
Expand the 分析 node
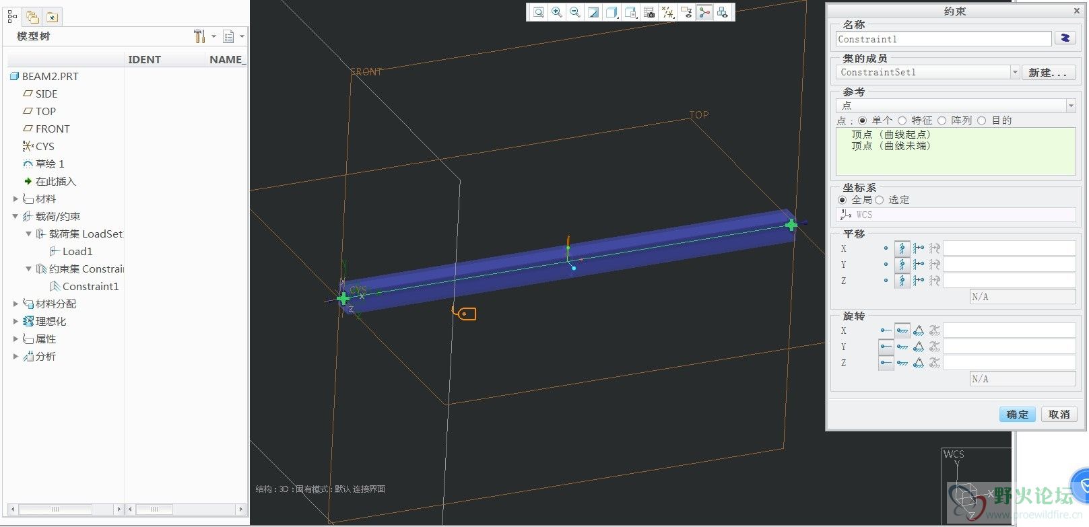[15, 356]
